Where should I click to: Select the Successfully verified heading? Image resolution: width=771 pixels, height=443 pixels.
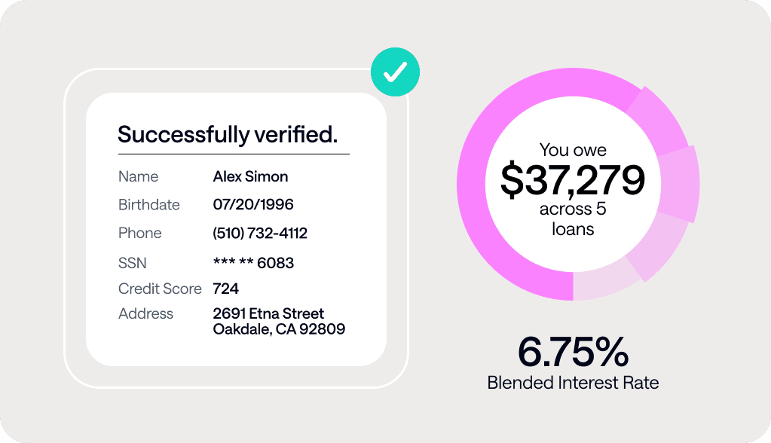(x=228, y=134)
